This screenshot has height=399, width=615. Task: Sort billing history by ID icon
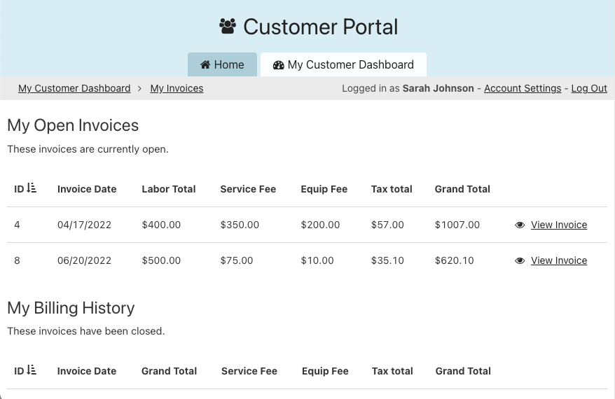coord(32,370)
